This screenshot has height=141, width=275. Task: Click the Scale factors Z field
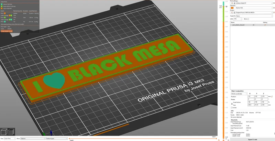tap(265, 102)
